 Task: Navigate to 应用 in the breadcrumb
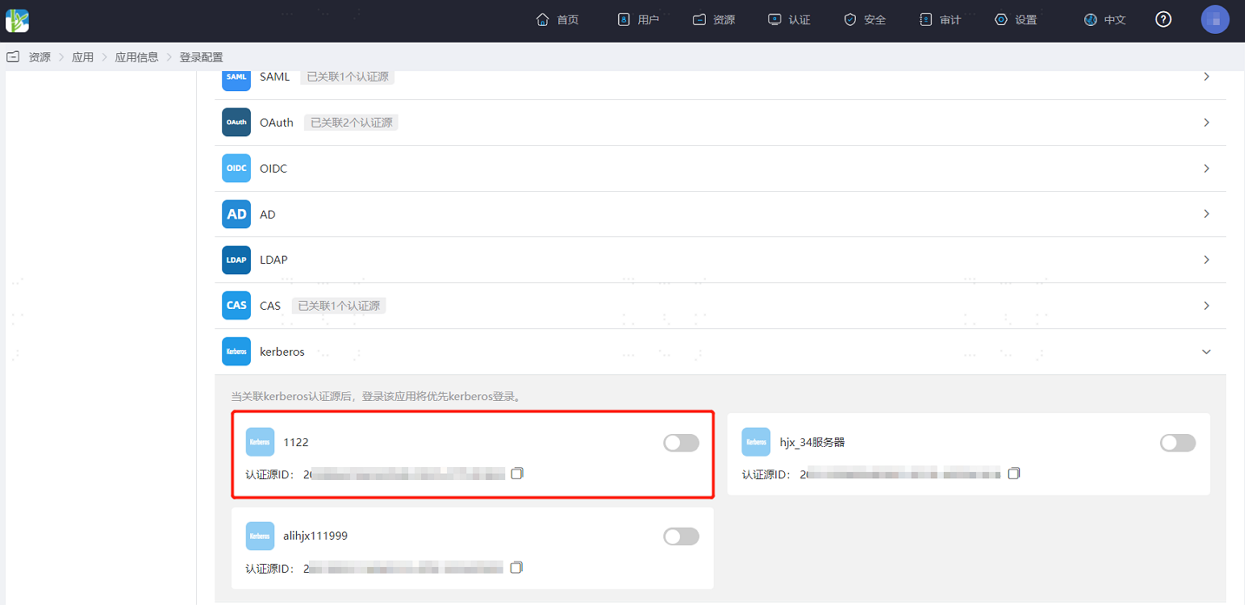[82, 57]
